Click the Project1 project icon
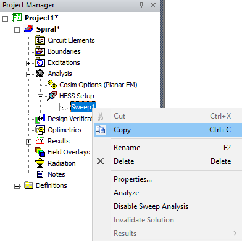Viewport: 242px width, 241px height. 17,18
